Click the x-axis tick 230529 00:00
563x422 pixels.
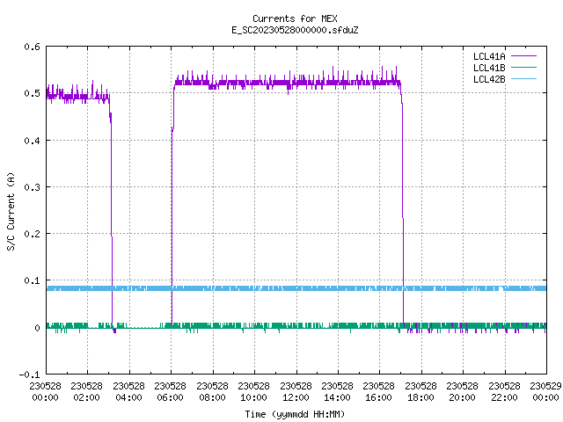tap(545, 391)
